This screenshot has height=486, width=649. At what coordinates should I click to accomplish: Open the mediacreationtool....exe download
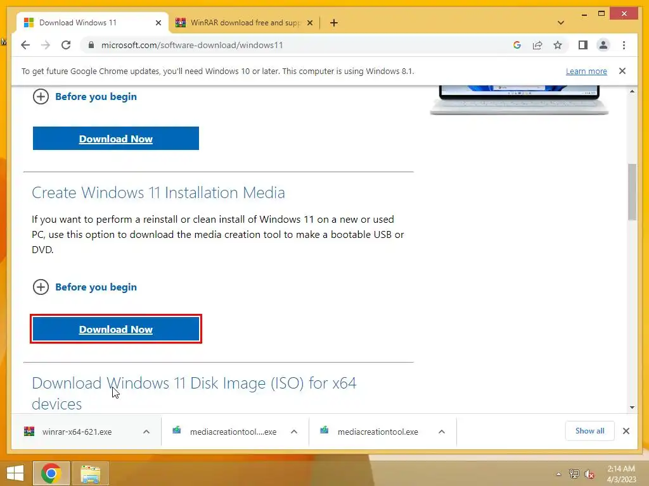[225, 432]
